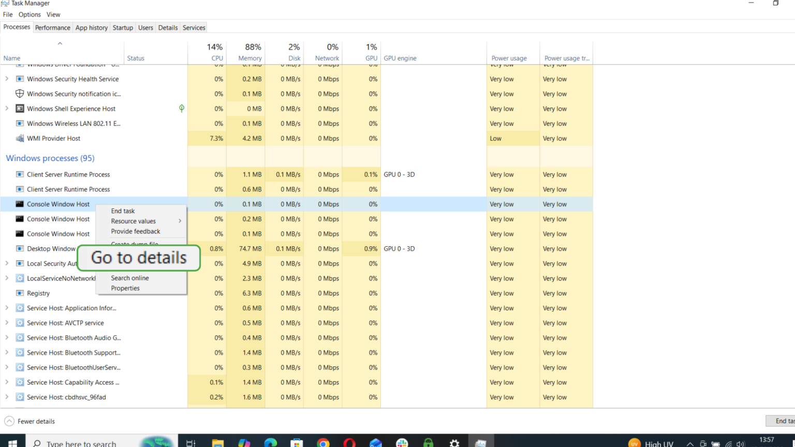Sort processes by the Memory column
This screenshot has height=447, width=795.
pos(245,52)
